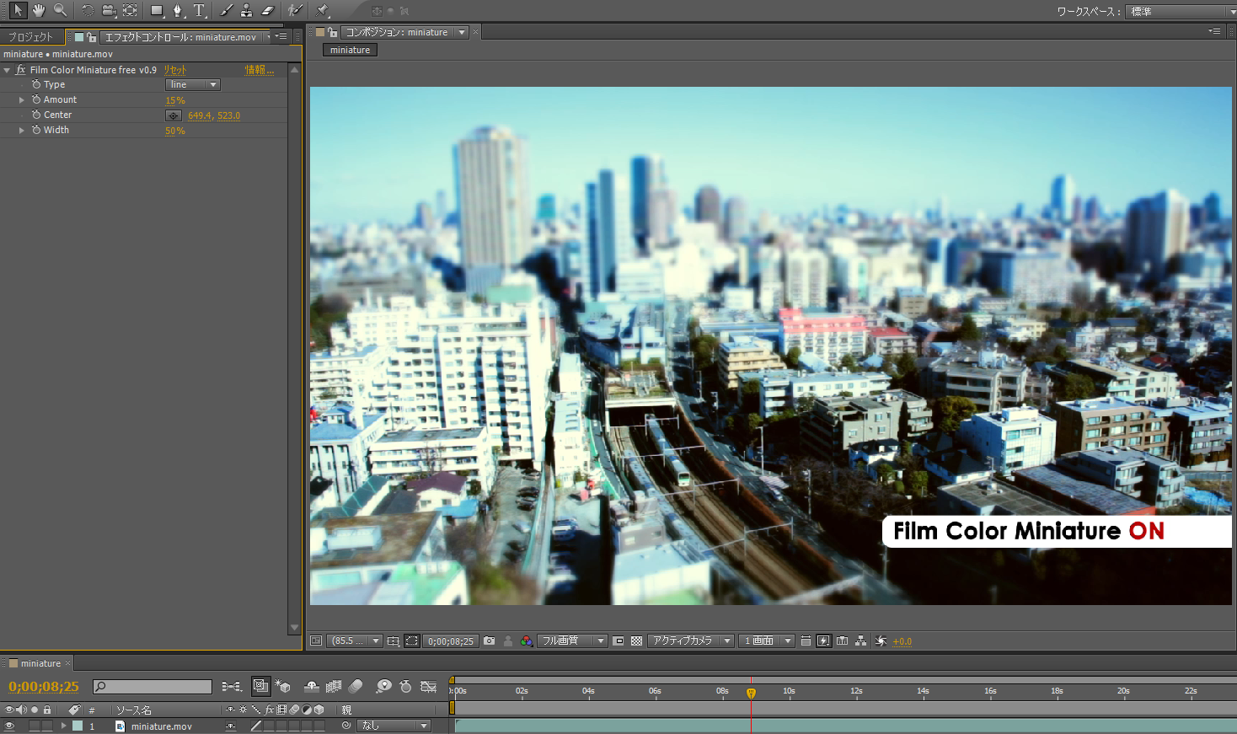Select the Rectangle mask tool
This screenshot has height=734, width=1237.
(x=157, y=10)
